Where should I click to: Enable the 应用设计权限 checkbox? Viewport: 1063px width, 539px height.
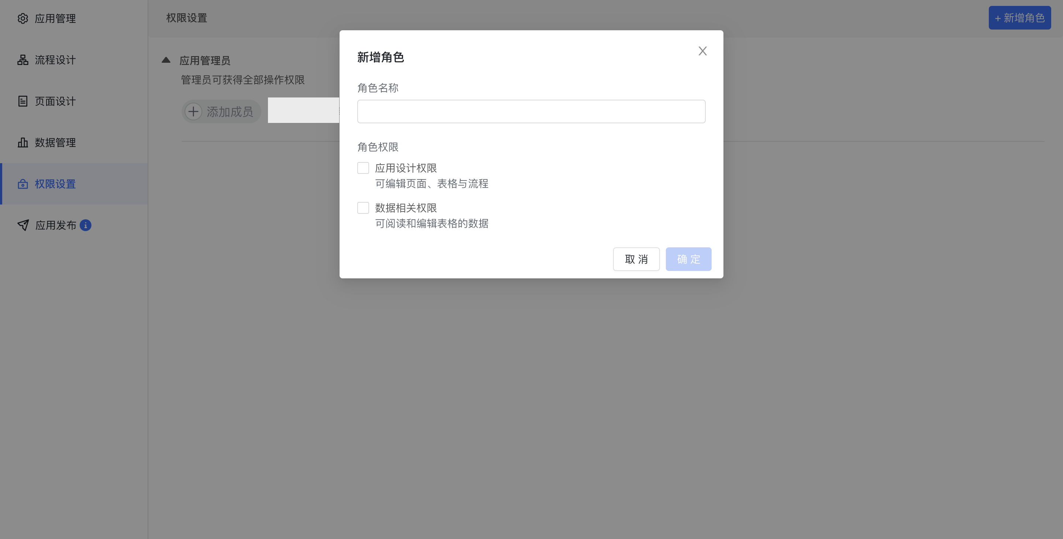pyautogui.click(x=363, y=168)
